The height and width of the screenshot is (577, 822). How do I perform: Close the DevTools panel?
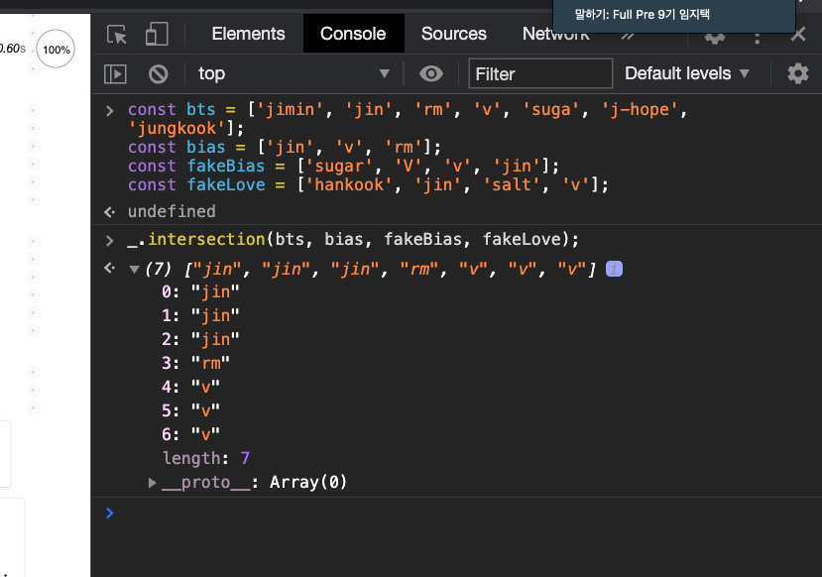798,35
